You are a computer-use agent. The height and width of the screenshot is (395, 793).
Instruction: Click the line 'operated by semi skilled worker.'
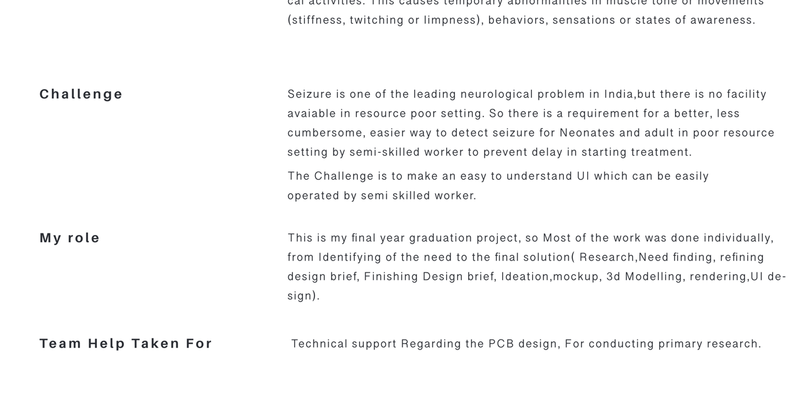382,195
